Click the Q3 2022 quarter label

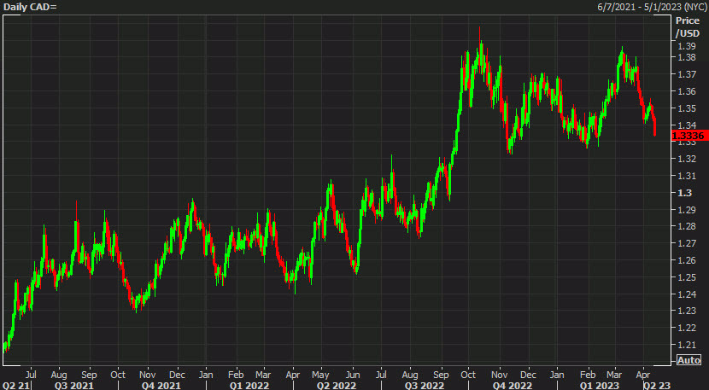[425, 386]
